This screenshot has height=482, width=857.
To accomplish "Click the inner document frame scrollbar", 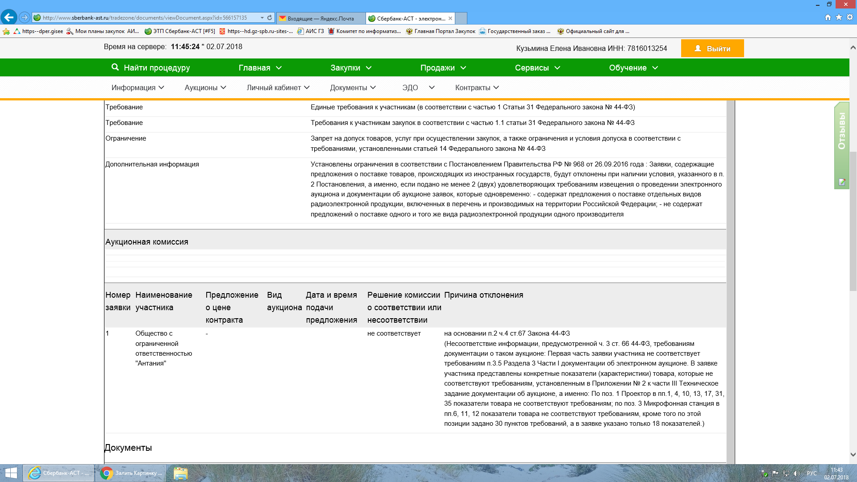I will [x=731, y=282].
